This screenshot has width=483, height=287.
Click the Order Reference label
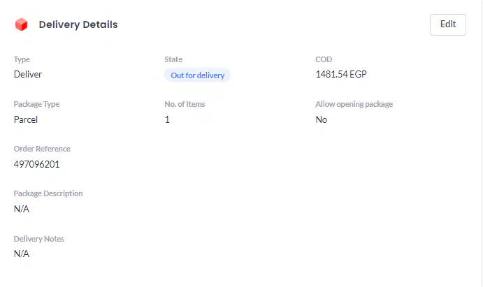42,149
